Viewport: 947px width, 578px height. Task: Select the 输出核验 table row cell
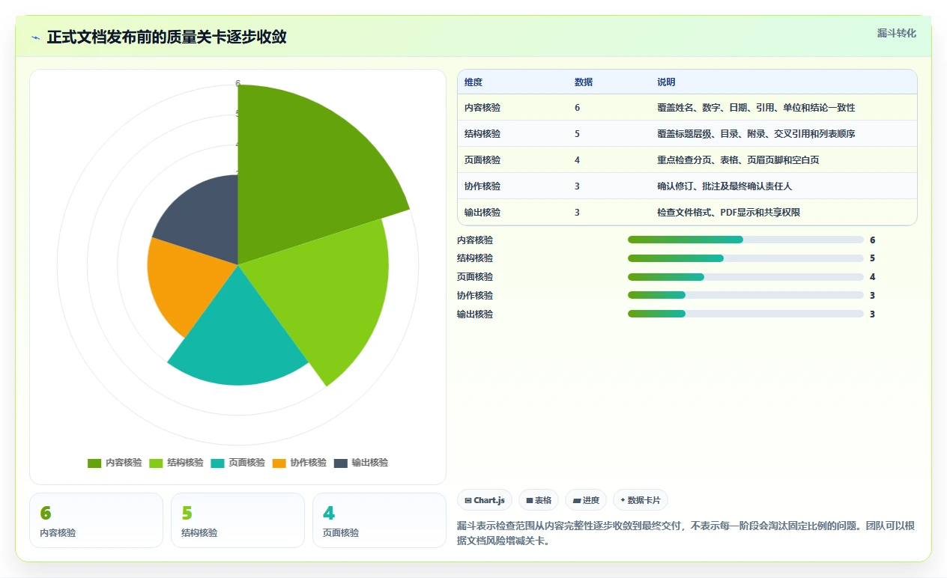tap(482, 213)
